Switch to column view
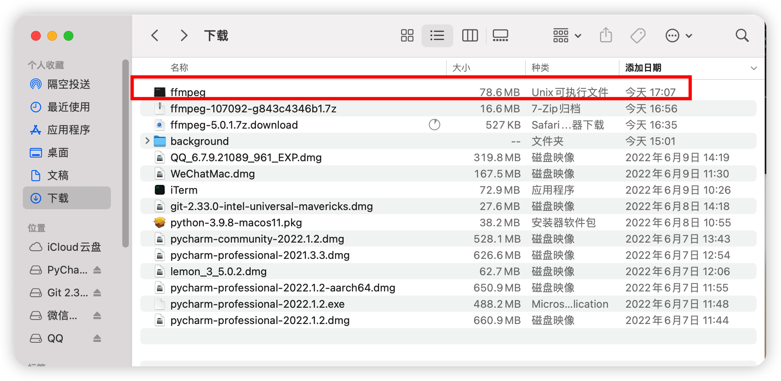Screen dimensions: 781x381 [470, 35]
